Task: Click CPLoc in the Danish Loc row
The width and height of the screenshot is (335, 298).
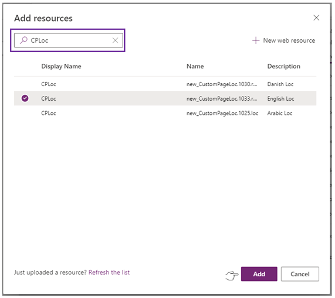Action: 49,84
